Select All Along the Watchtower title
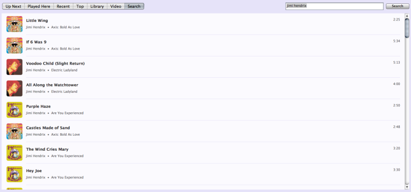This screenshot has width=411, height=192. click(x=52, y=85)
